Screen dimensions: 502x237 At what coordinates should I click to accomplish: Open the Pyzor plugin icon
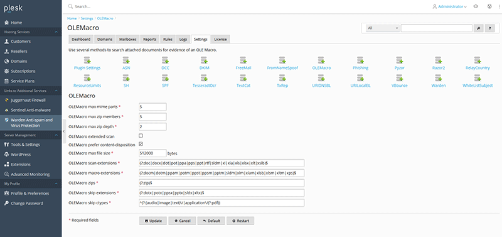pyautogui.click(x=400, y=60)
